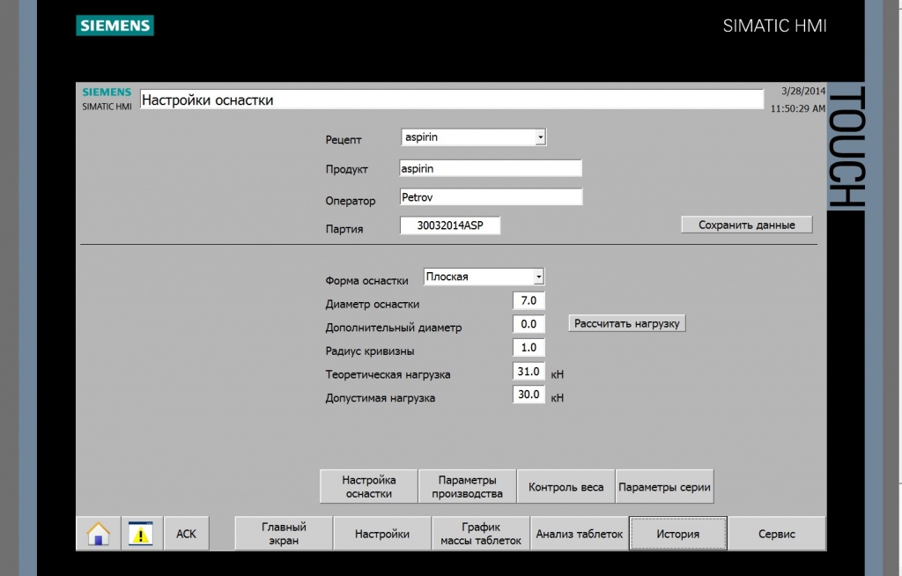Click the Сохранить данные button
Image resolution: width=902 pixels, height=576 pixels.
(746, 225)
